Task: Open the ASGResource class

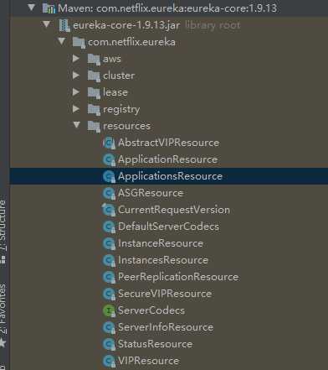Action: (151, 193)
